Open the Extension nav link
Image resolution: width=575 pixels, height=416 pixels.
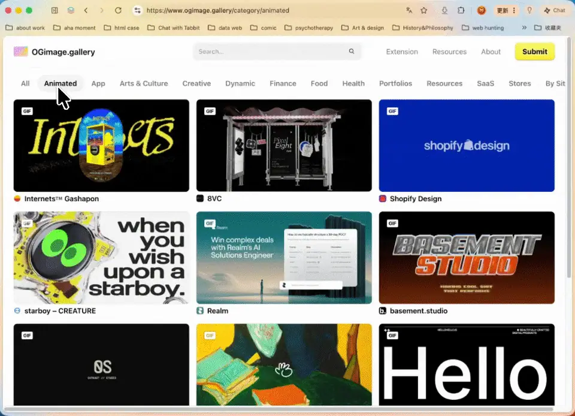click(x=402, y=52)
